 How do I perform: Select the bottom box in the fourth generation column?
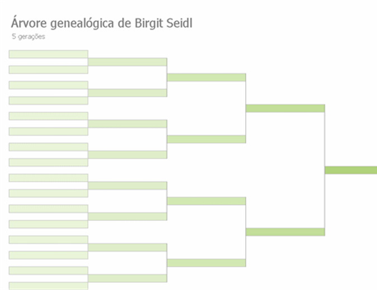(x=127, y=278)
